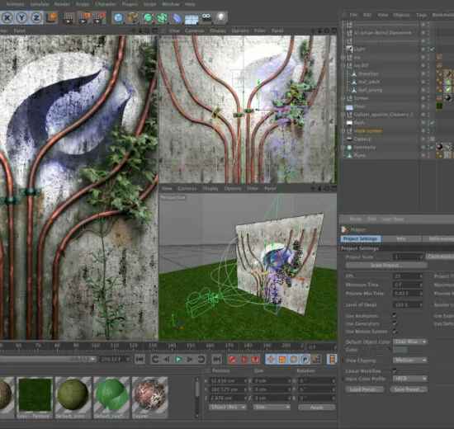This screenshot has height=429, width=454.
Task: Open the Size mode dropdown
Action: pyautogui.click(x=272, y=408)
